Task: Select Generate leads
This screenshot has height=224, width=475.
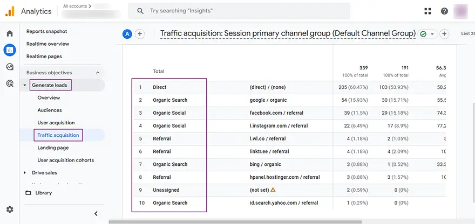Action: [50, 85]
